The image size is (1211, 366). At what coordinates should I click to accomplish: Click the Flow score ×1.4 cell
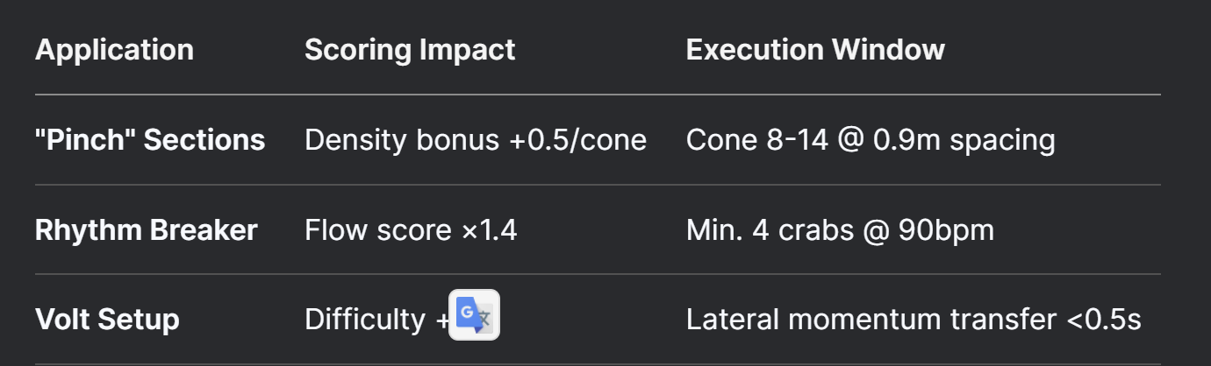tap(411, 230)
